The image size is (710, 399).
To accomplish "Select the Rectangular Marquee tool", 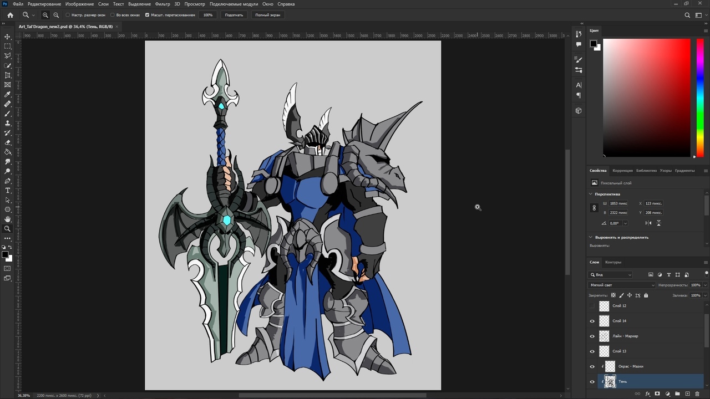I will [7, 46].
